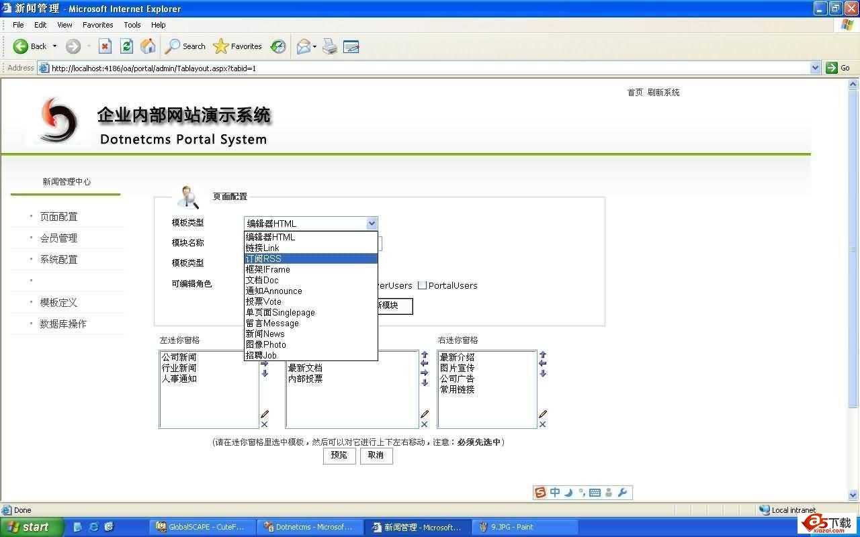The image size is (860, 537).
Task: Open the Windows start button
Action: point(32,527)
